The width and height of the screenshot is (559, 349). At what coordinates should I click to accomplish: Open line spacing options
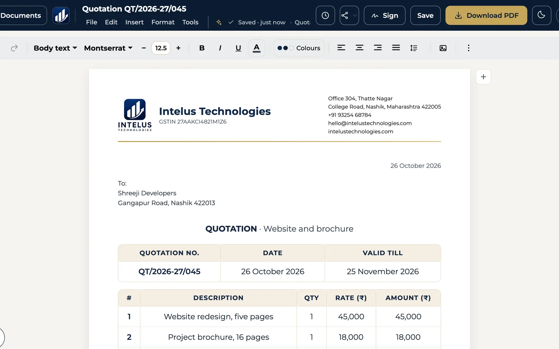414,48
